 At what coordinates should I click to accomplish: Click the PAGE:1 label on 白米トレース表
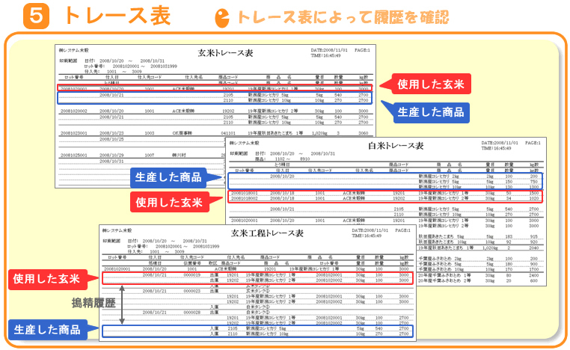[x=533, y=143]
